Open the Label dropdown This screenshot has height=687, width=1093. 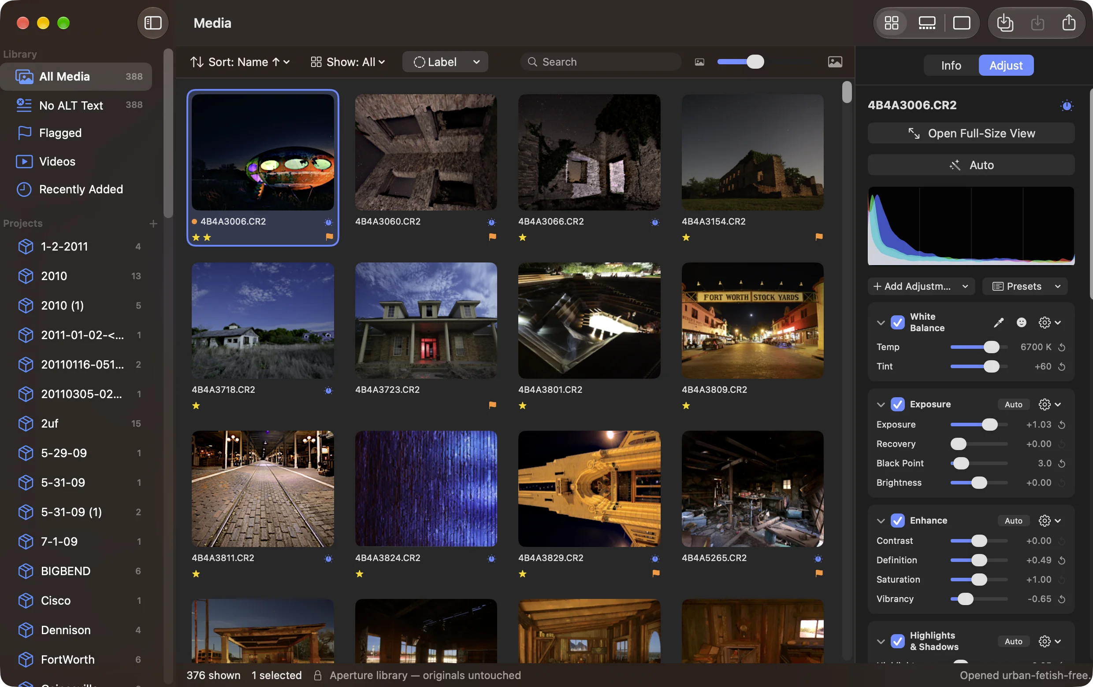445,62
